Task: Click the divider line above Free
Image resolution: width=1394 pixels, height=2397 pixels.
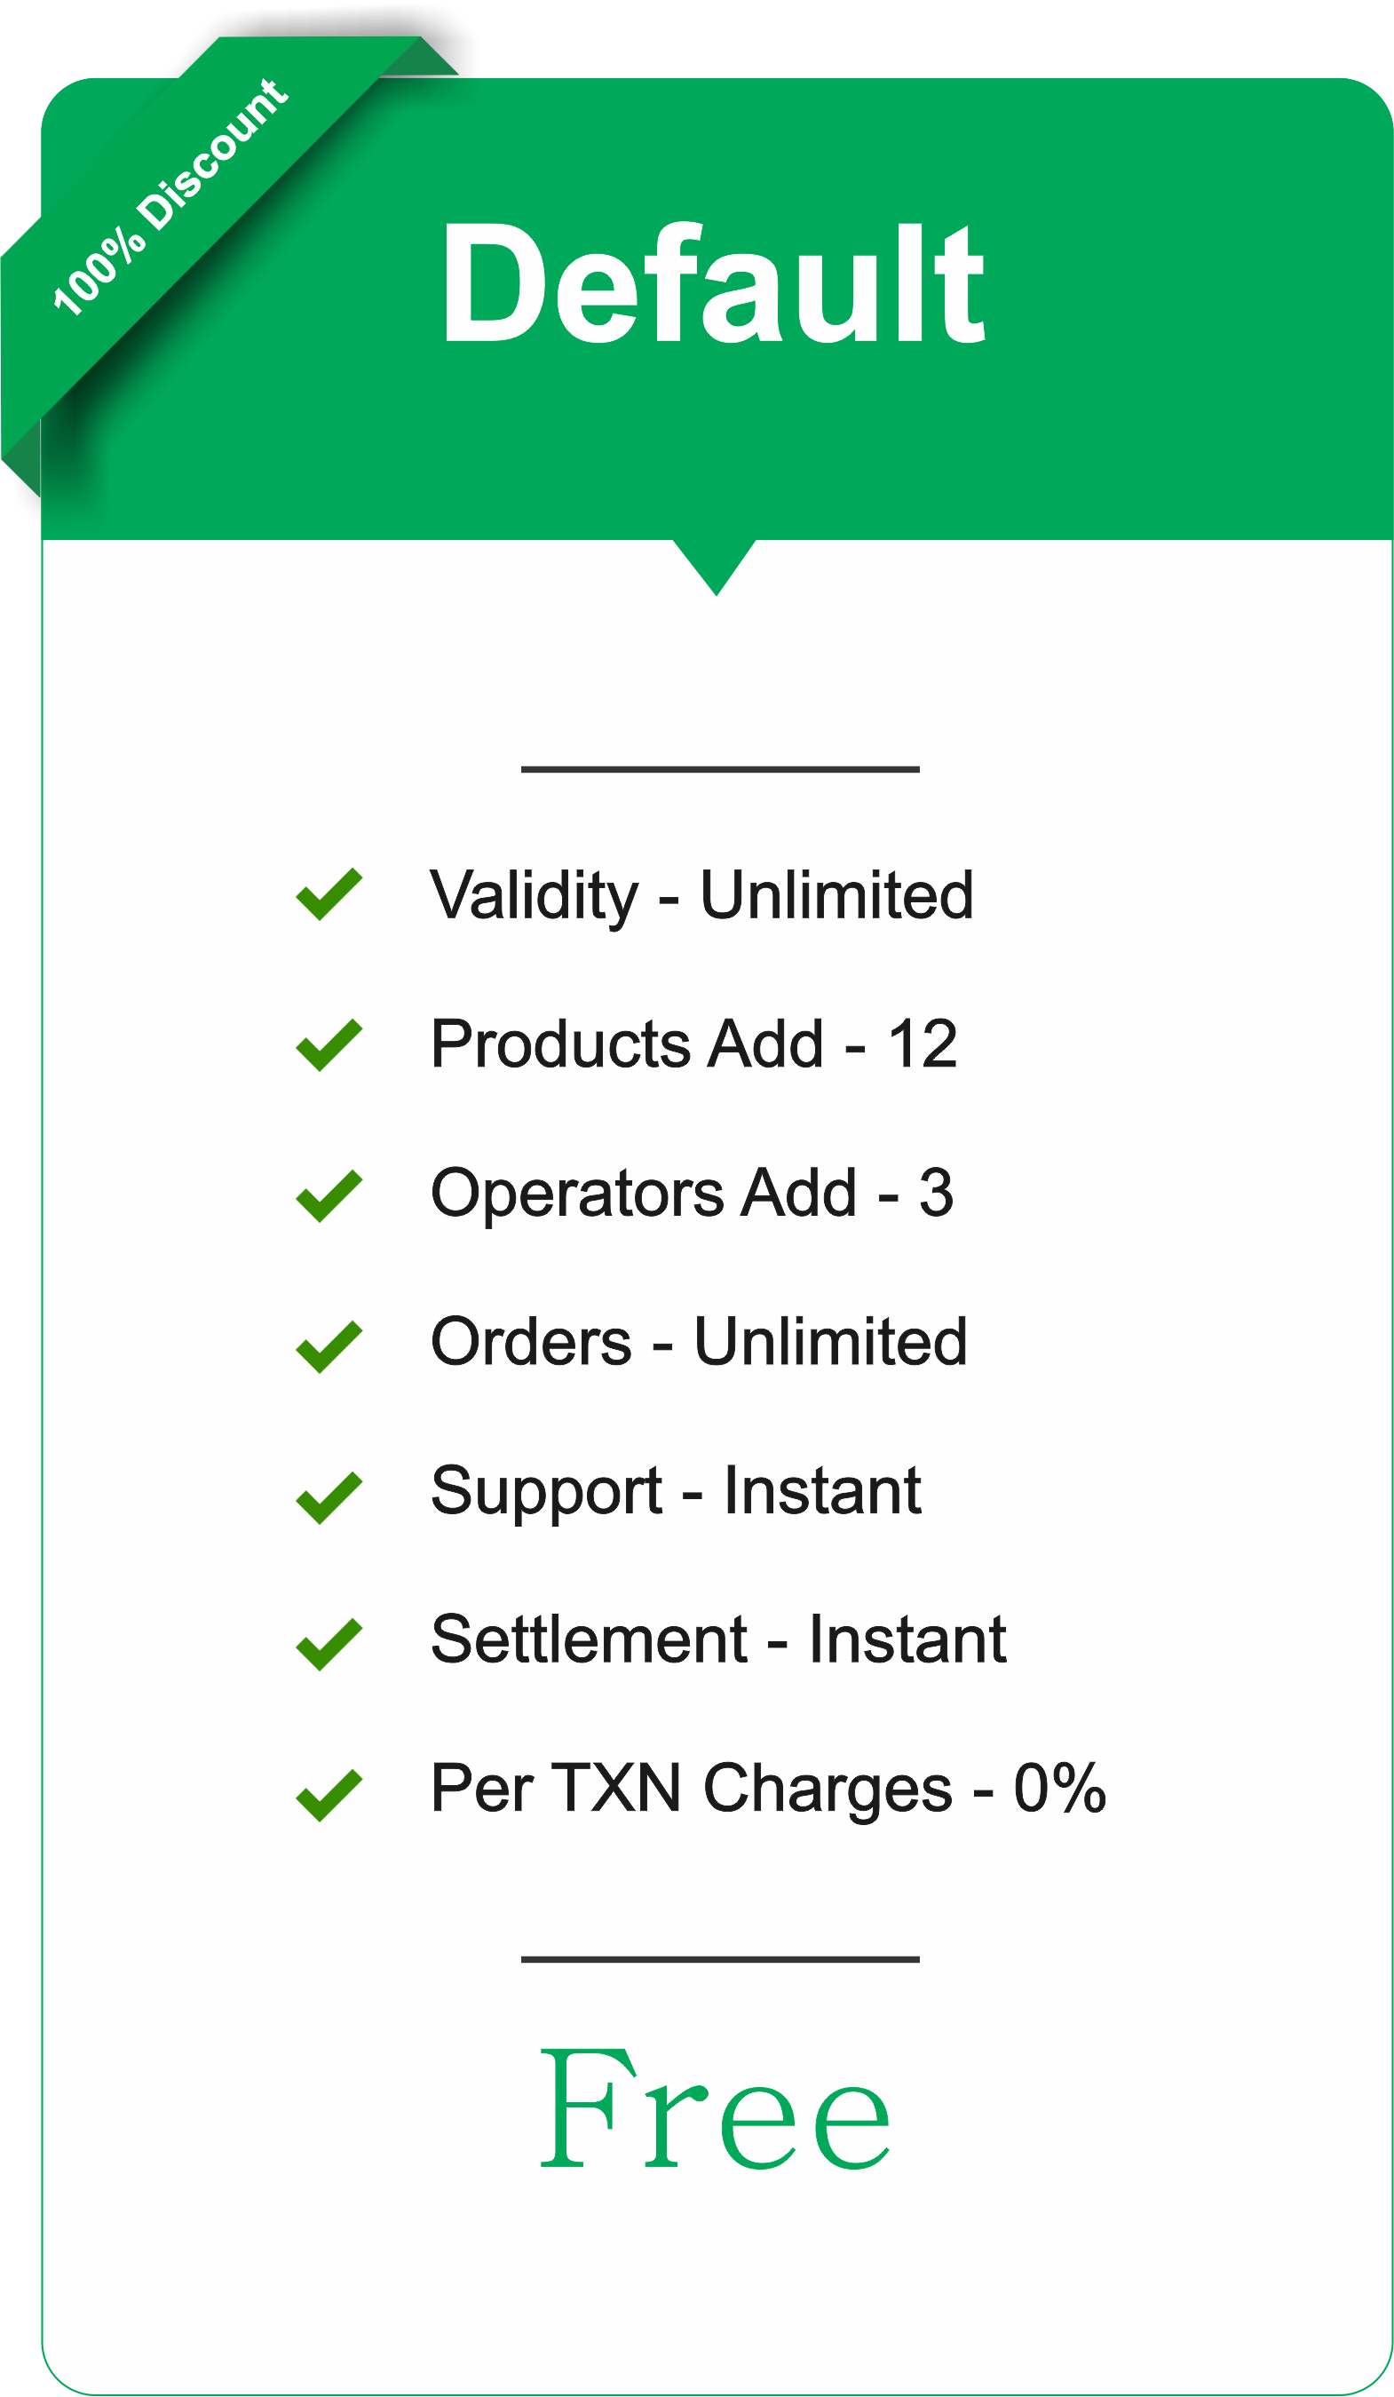Action: (x=720, y=1959)
